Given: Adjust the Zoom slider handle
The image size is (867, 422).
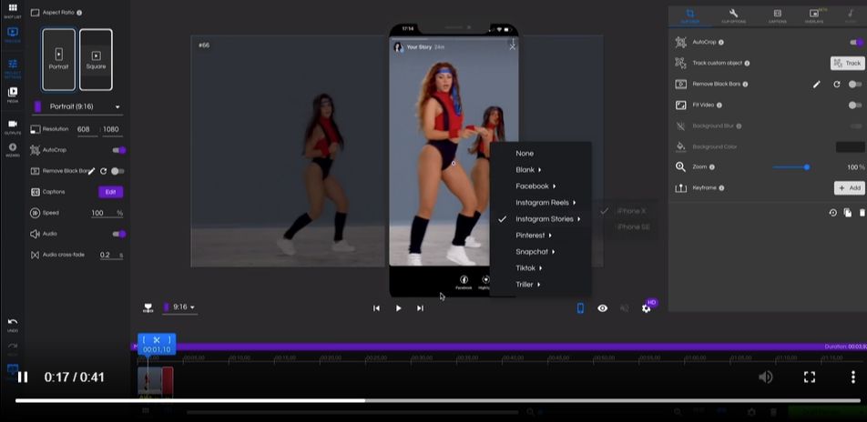Looking at the screenshot, I should pos(807,167).
